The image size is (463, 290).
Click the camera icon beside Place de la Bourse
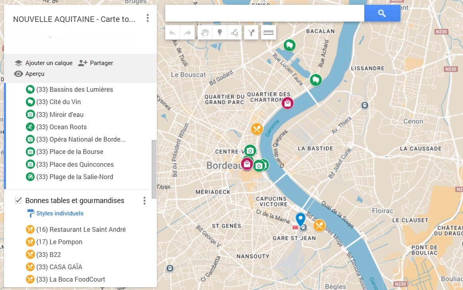[x=30, y=152]
